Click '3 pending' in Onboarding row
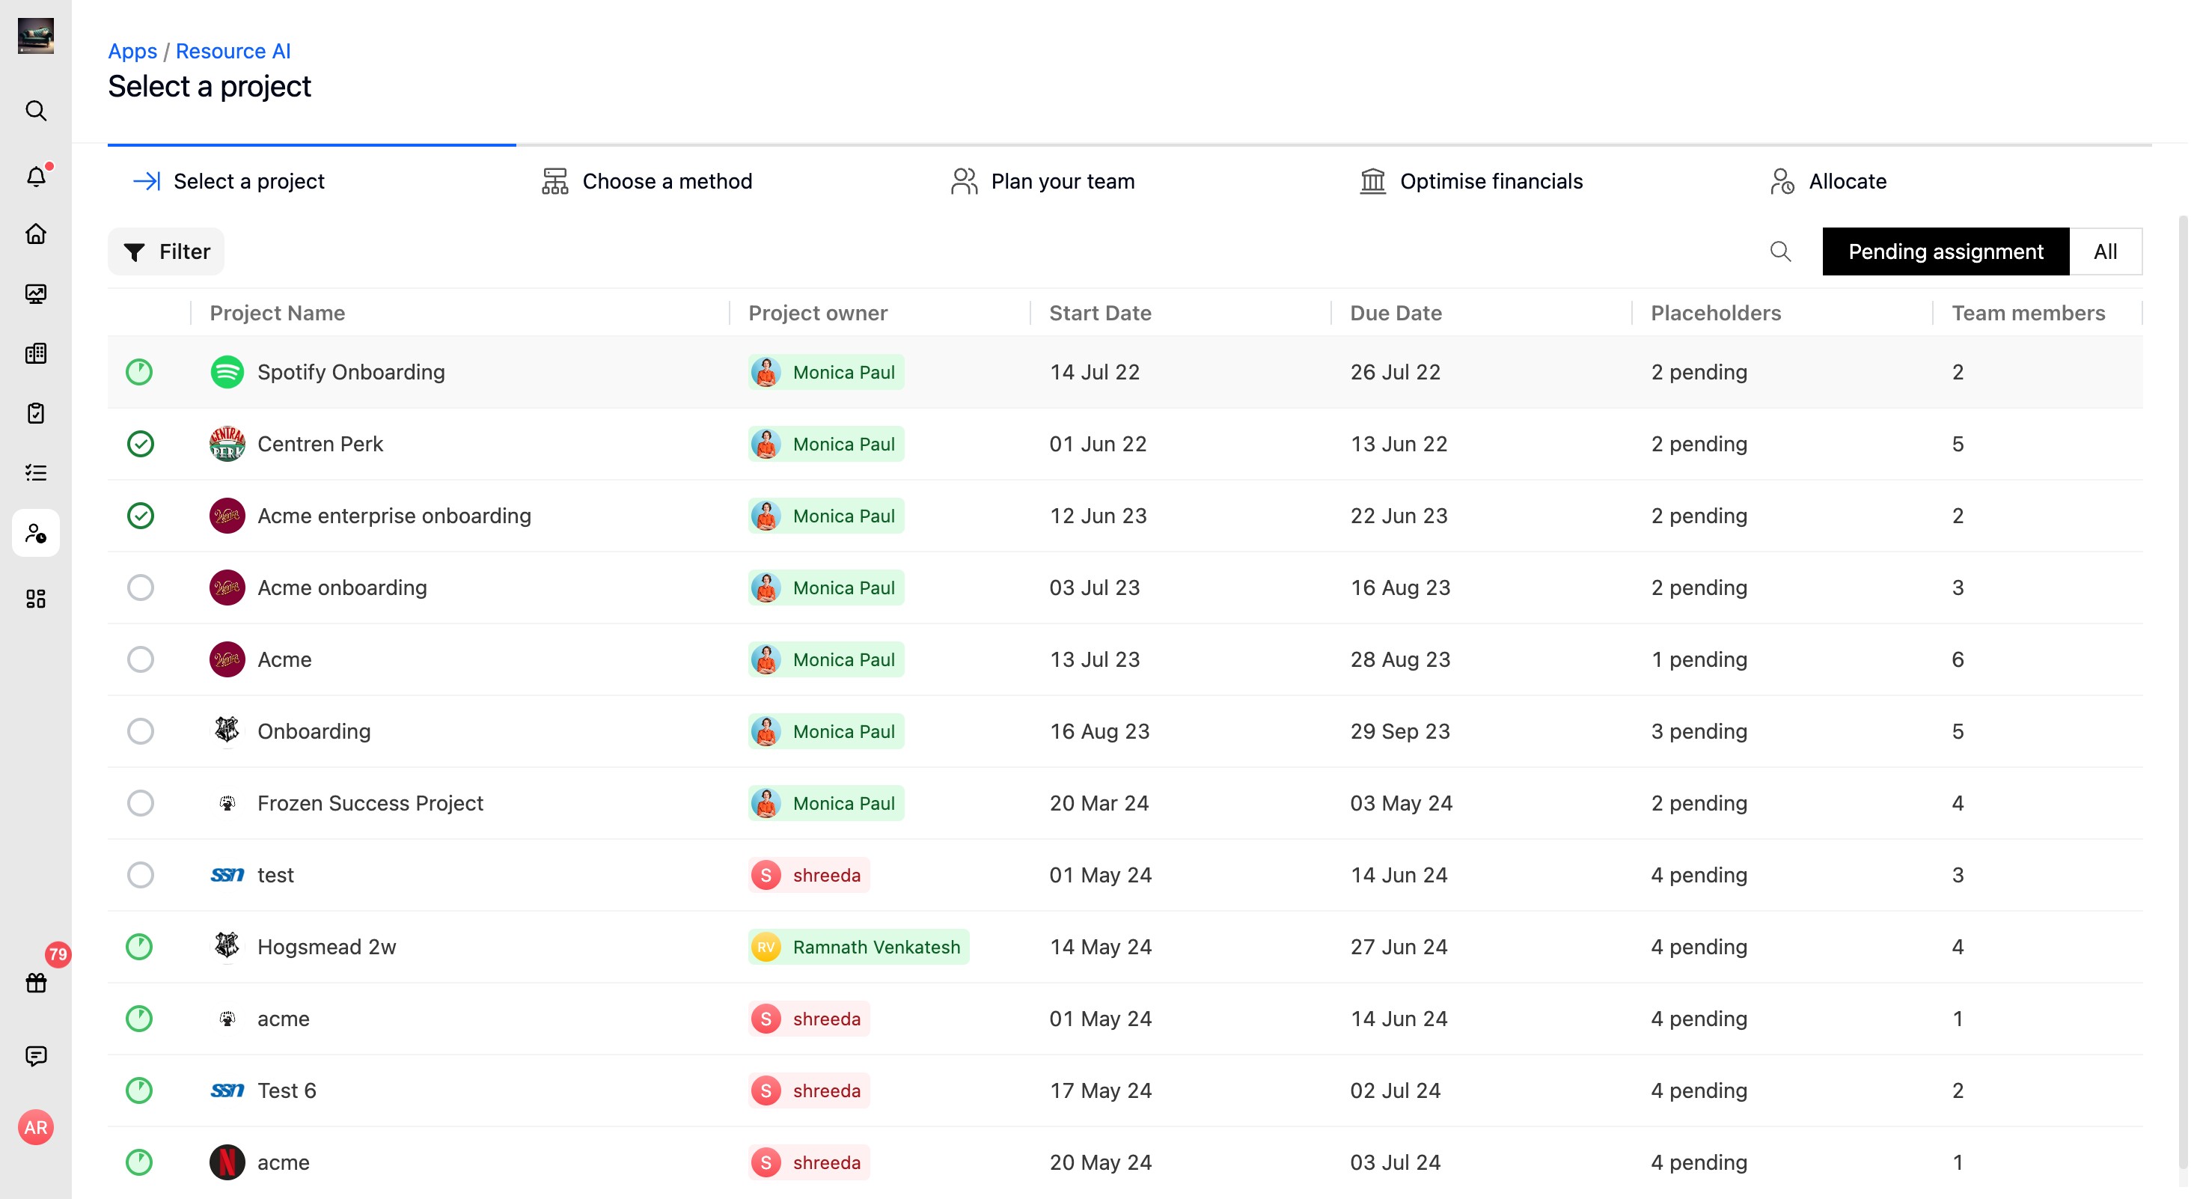Image resolution: width=2200 pixels, height=1199 pixels. [x=1699, y=731]
